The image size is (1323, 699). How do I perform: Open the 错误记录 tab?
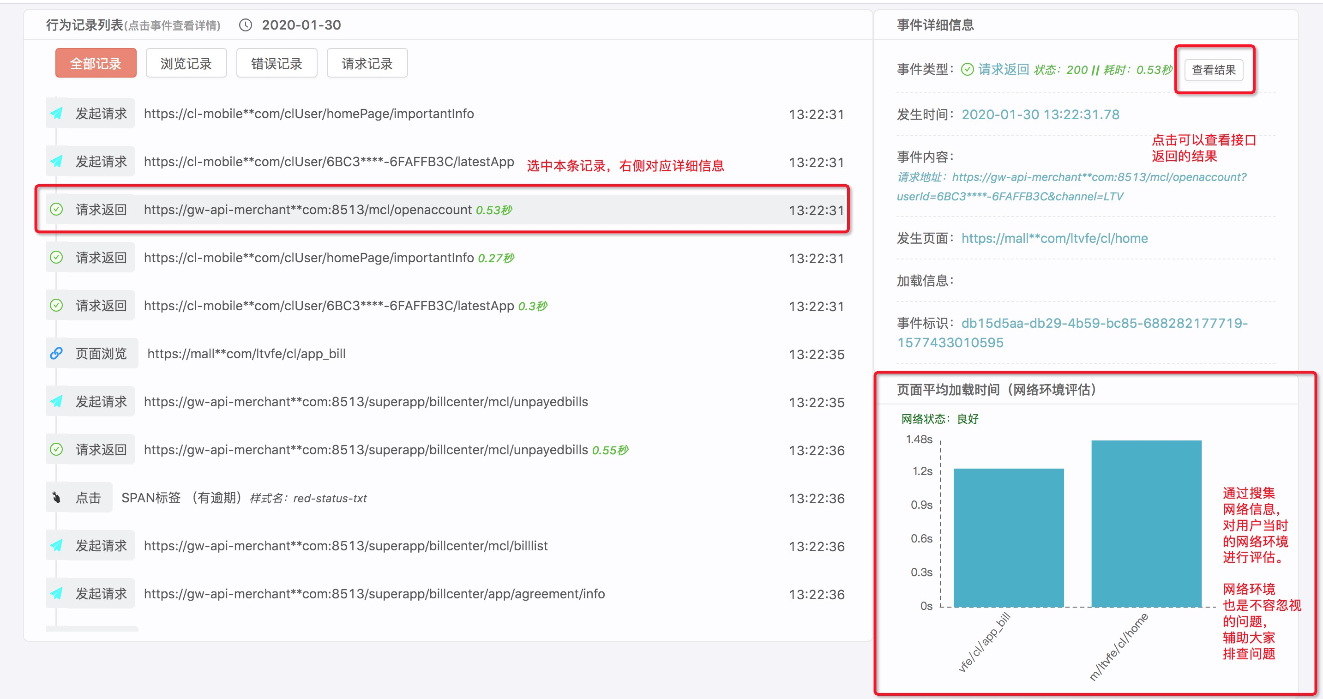pos(277,63)
